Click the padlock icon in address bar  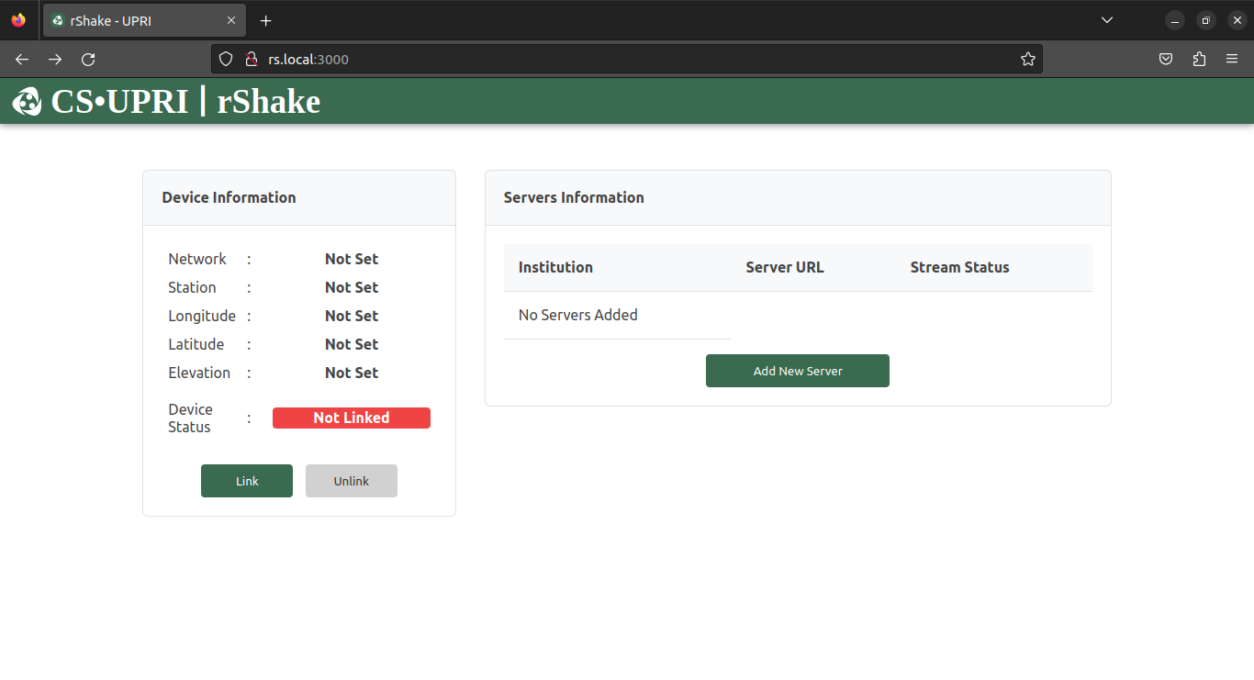252,59
